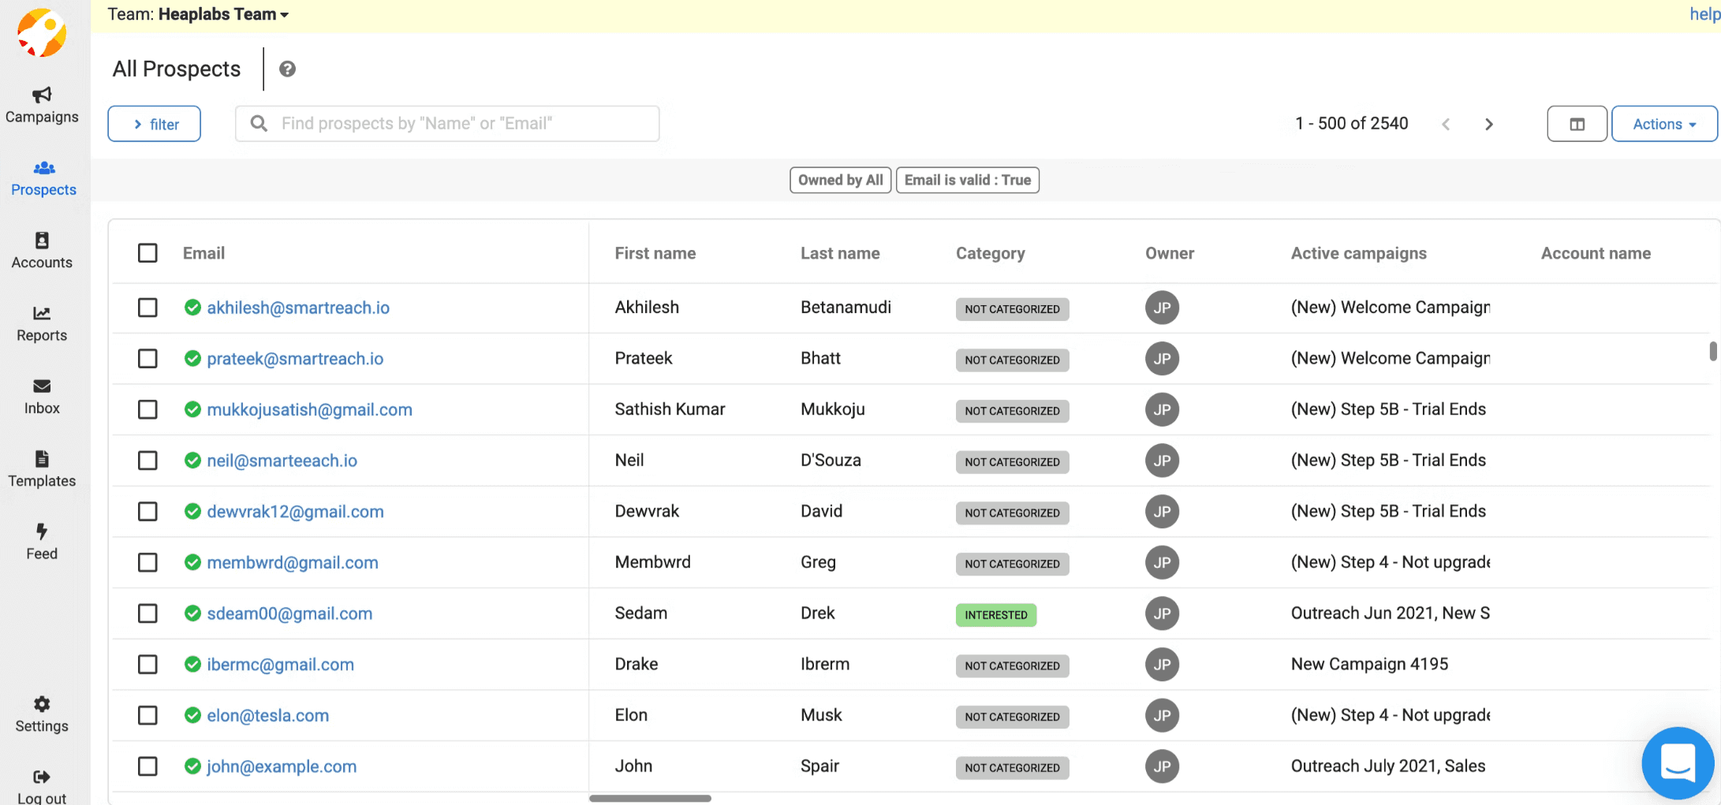Expand the Actions dropdown
Image resolution: width=1721 pixels, height=805 pixels.
pyautogui.click(x=1664, y=124)
